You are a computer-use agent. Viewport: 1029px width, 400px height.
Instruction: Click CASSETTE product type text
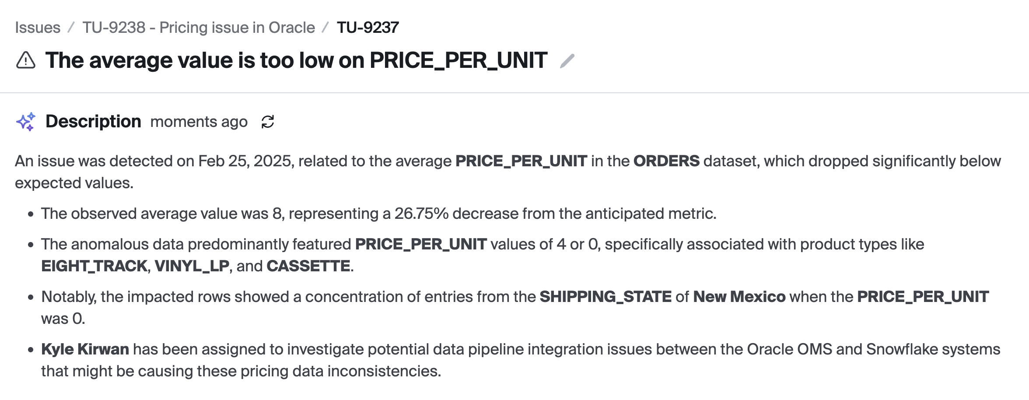click(x=308, y=266)
